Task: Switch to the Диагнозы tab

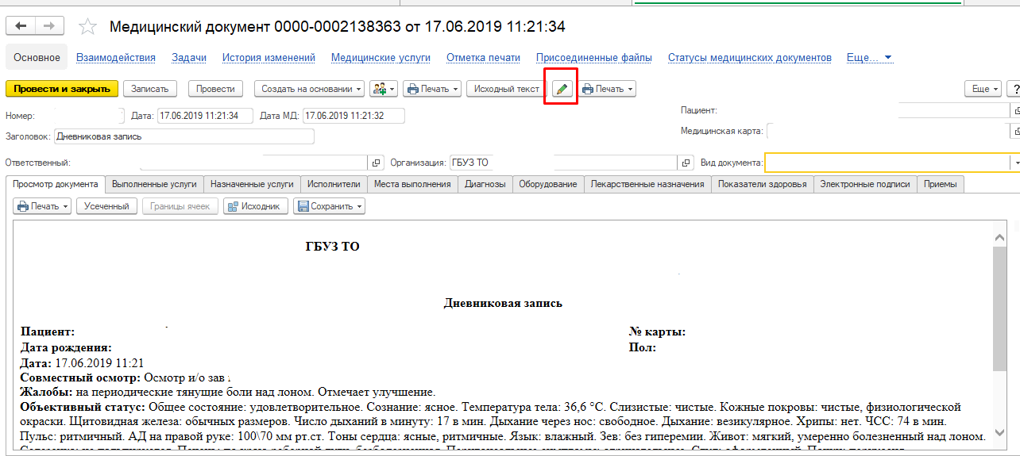Action: pos(485,184)
